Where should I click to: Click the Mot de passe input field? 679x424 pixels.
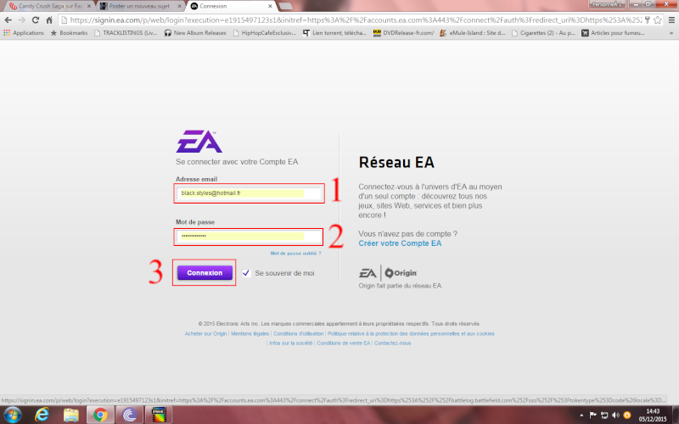coord(249,237)
